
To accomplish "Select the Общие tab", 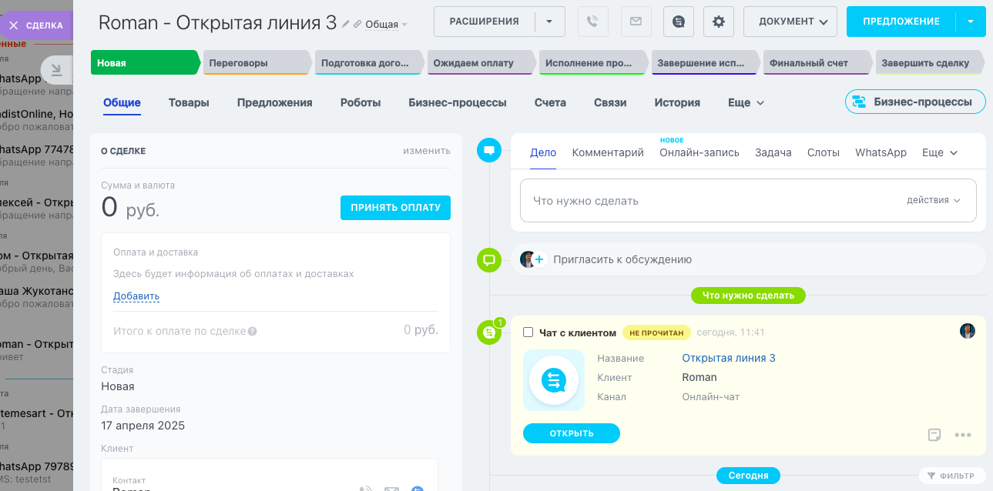I will [x=122, y=102].
